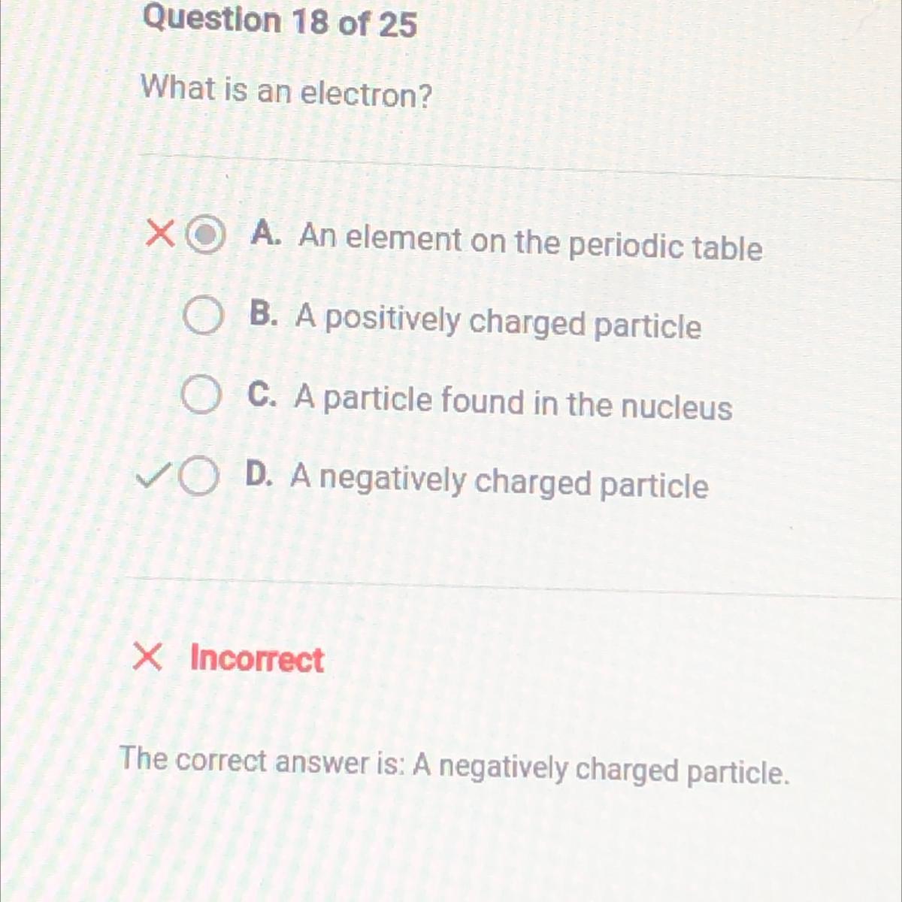
Task: Click the letter 'A.' option label
Action: 267,235
